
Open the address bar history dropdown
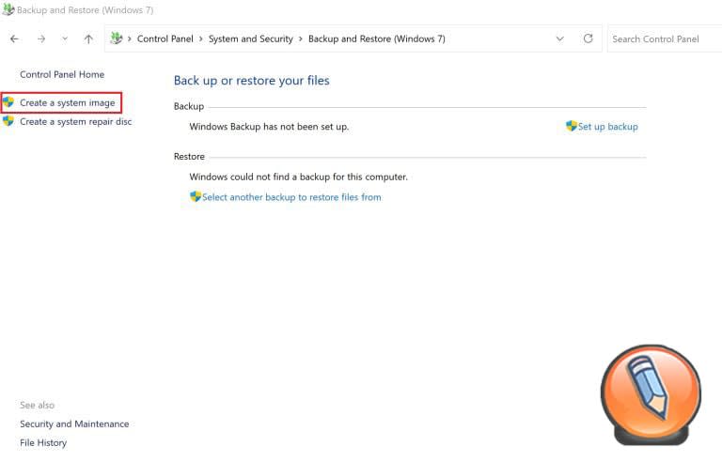(559, 39)
